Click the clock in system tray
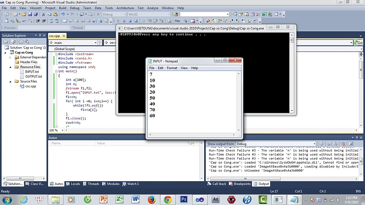 click(x=351, y=200)
